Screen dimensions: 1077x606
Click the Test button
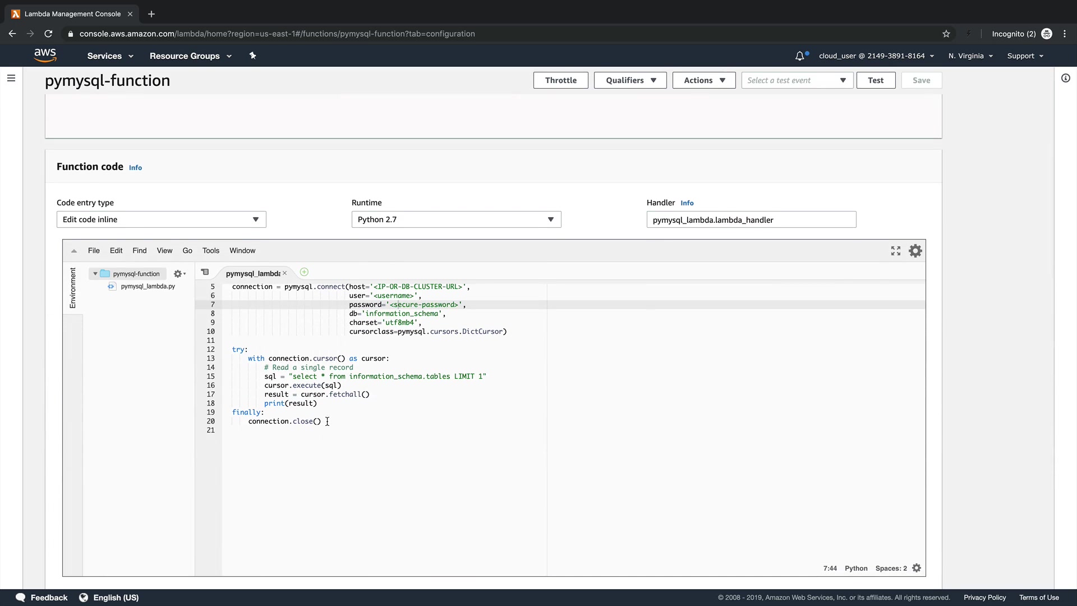pos(875,80)
